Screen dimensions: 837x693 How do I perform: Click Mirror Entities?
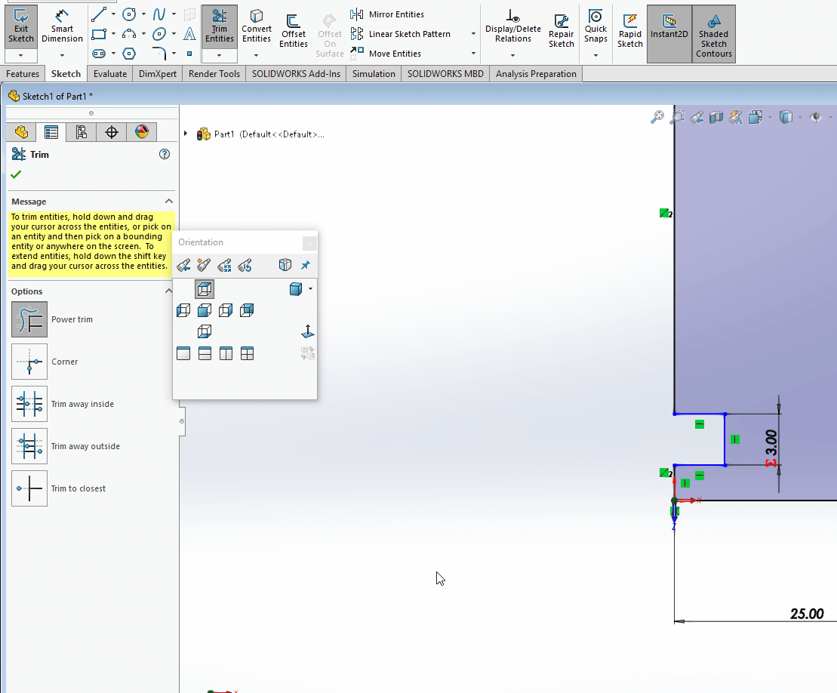click(x=387, y=14)
